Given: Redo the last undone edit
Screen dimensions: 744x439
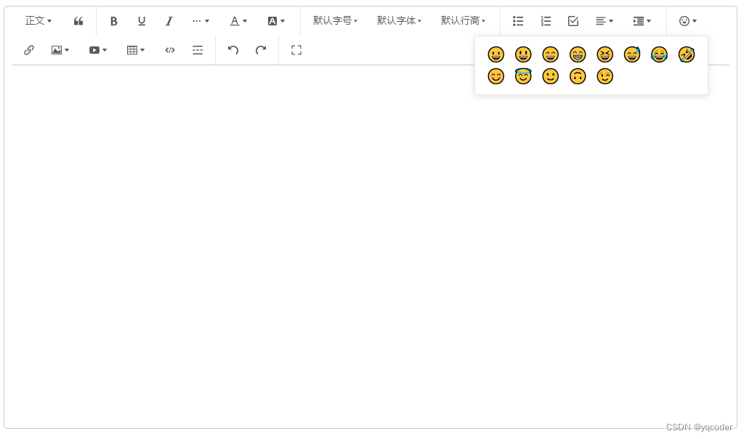Looking at the screenshot, I should click(261, 50).
